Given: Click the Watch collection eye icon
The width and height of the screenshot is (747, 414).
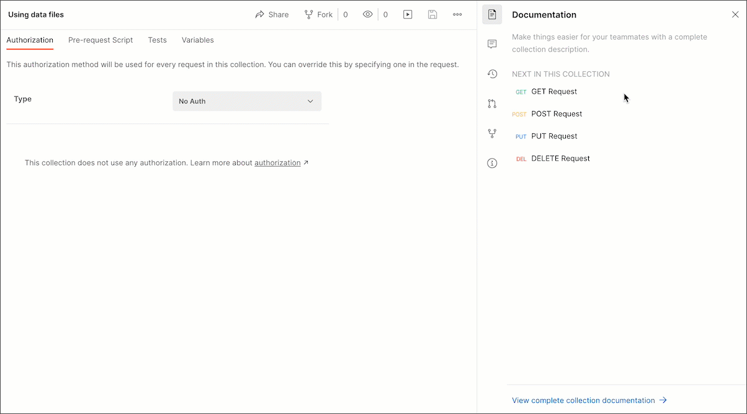Looking at the screenshot, I should point(368,14).
